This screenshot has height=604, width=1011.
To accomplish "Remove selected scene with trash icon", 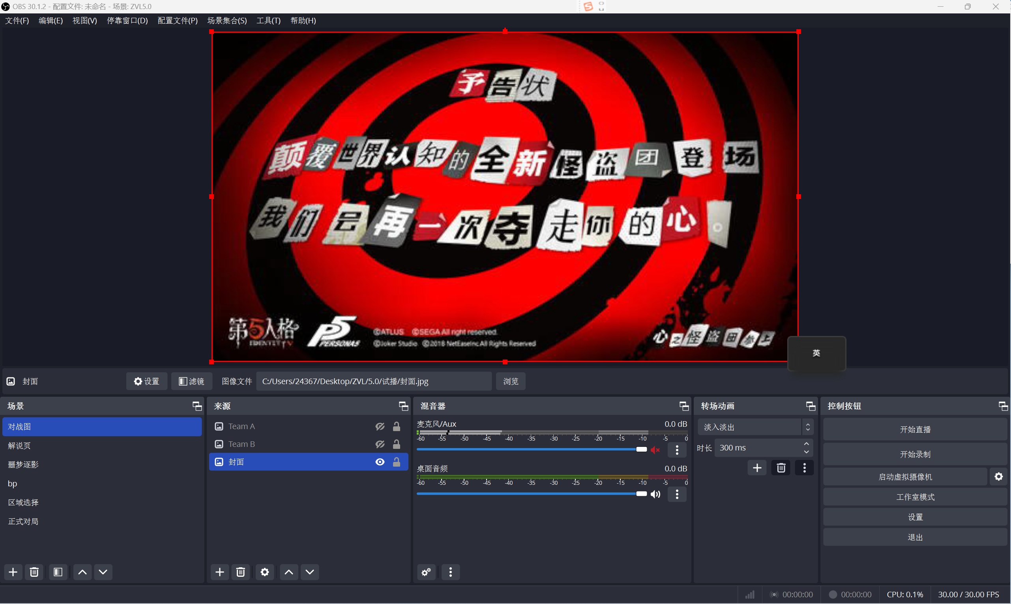I will (34, 572).
